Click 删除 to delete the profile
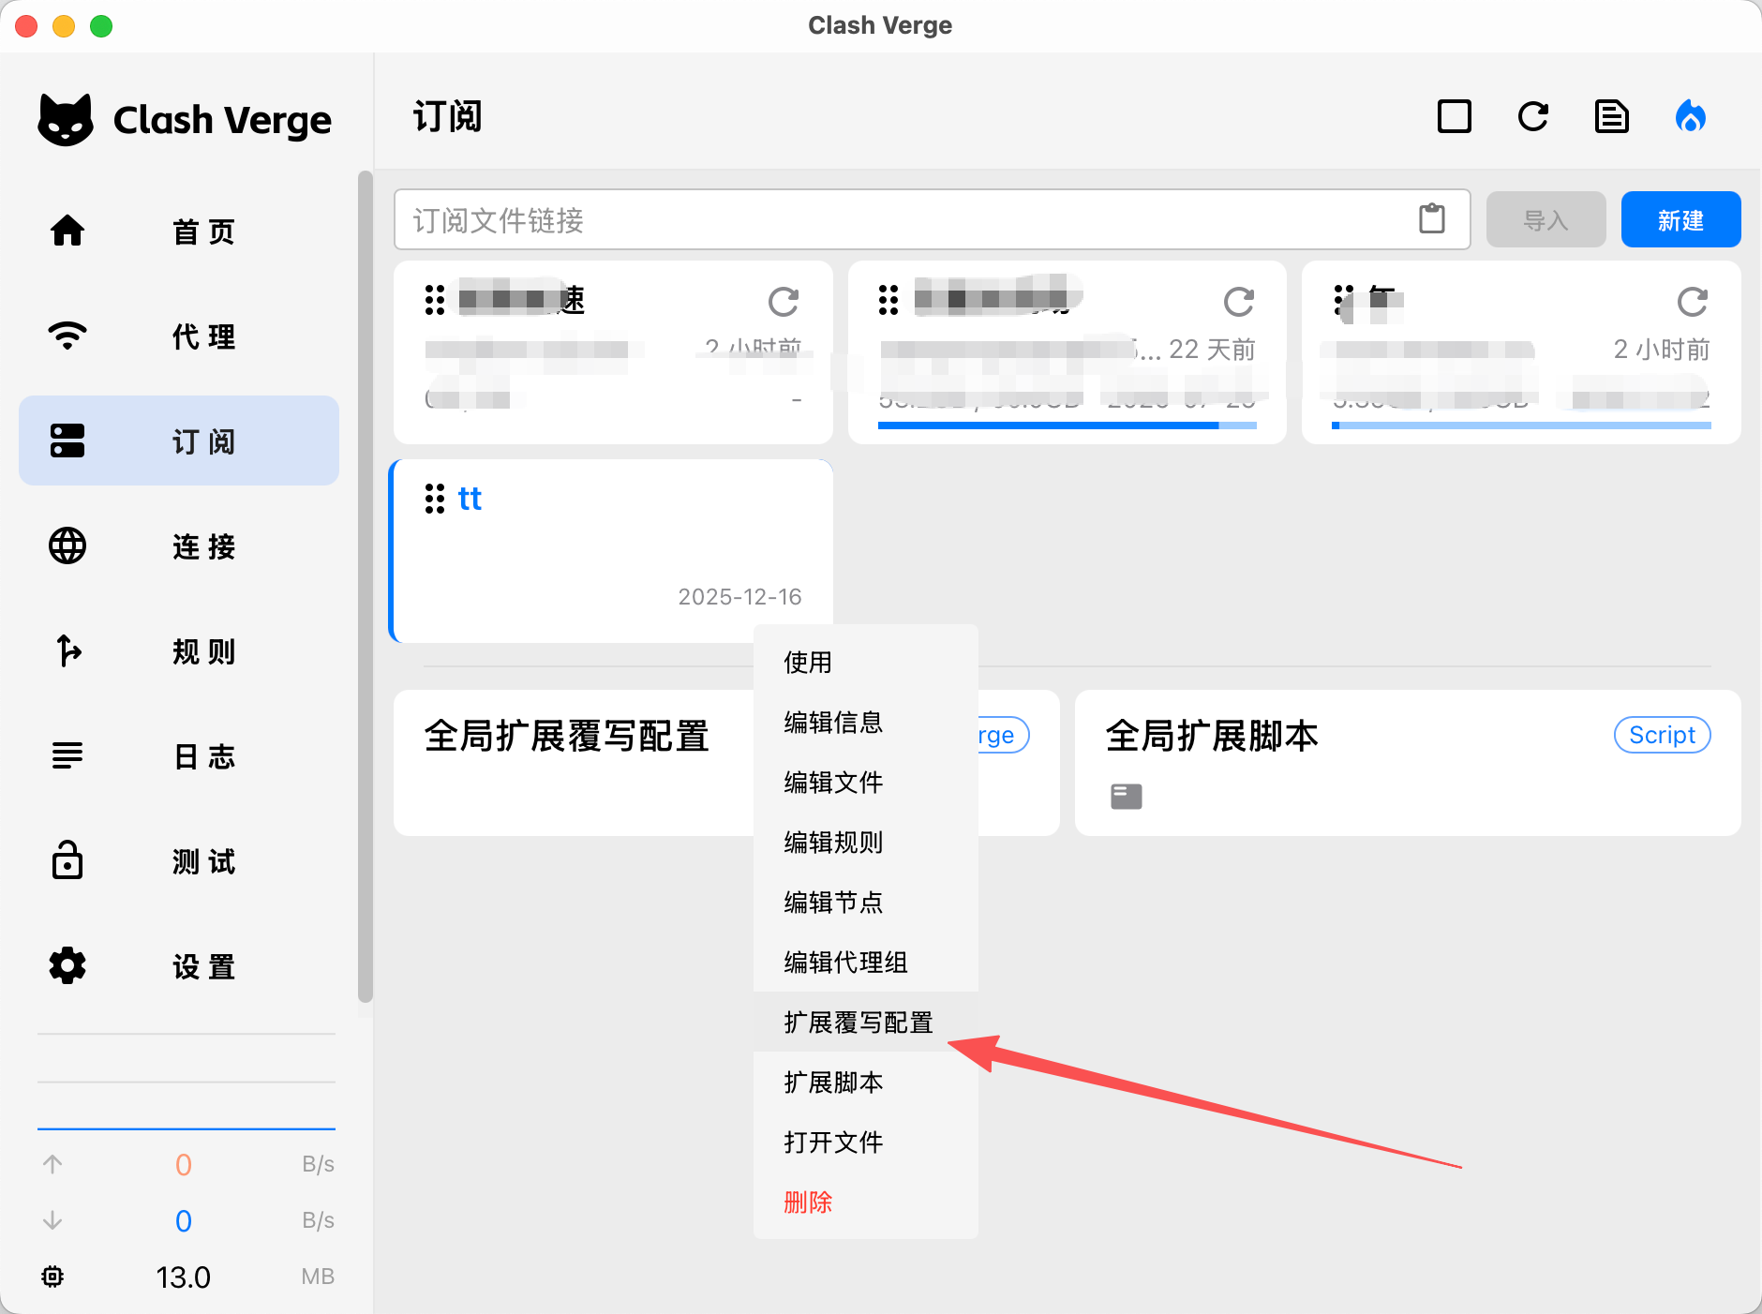This screenshot has height=1314, width=1762. (808, 1202)
